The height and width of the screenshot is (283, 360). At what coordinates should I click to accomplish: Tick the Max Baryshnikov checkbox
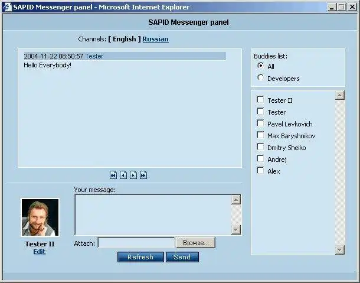[x=260, y=135]
